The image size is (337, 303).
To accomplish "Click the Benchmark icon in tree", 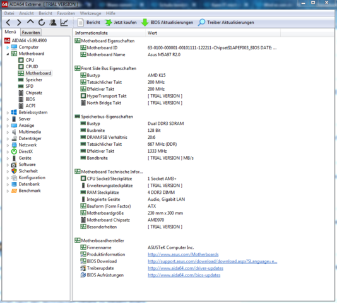I will pos(14,191).
